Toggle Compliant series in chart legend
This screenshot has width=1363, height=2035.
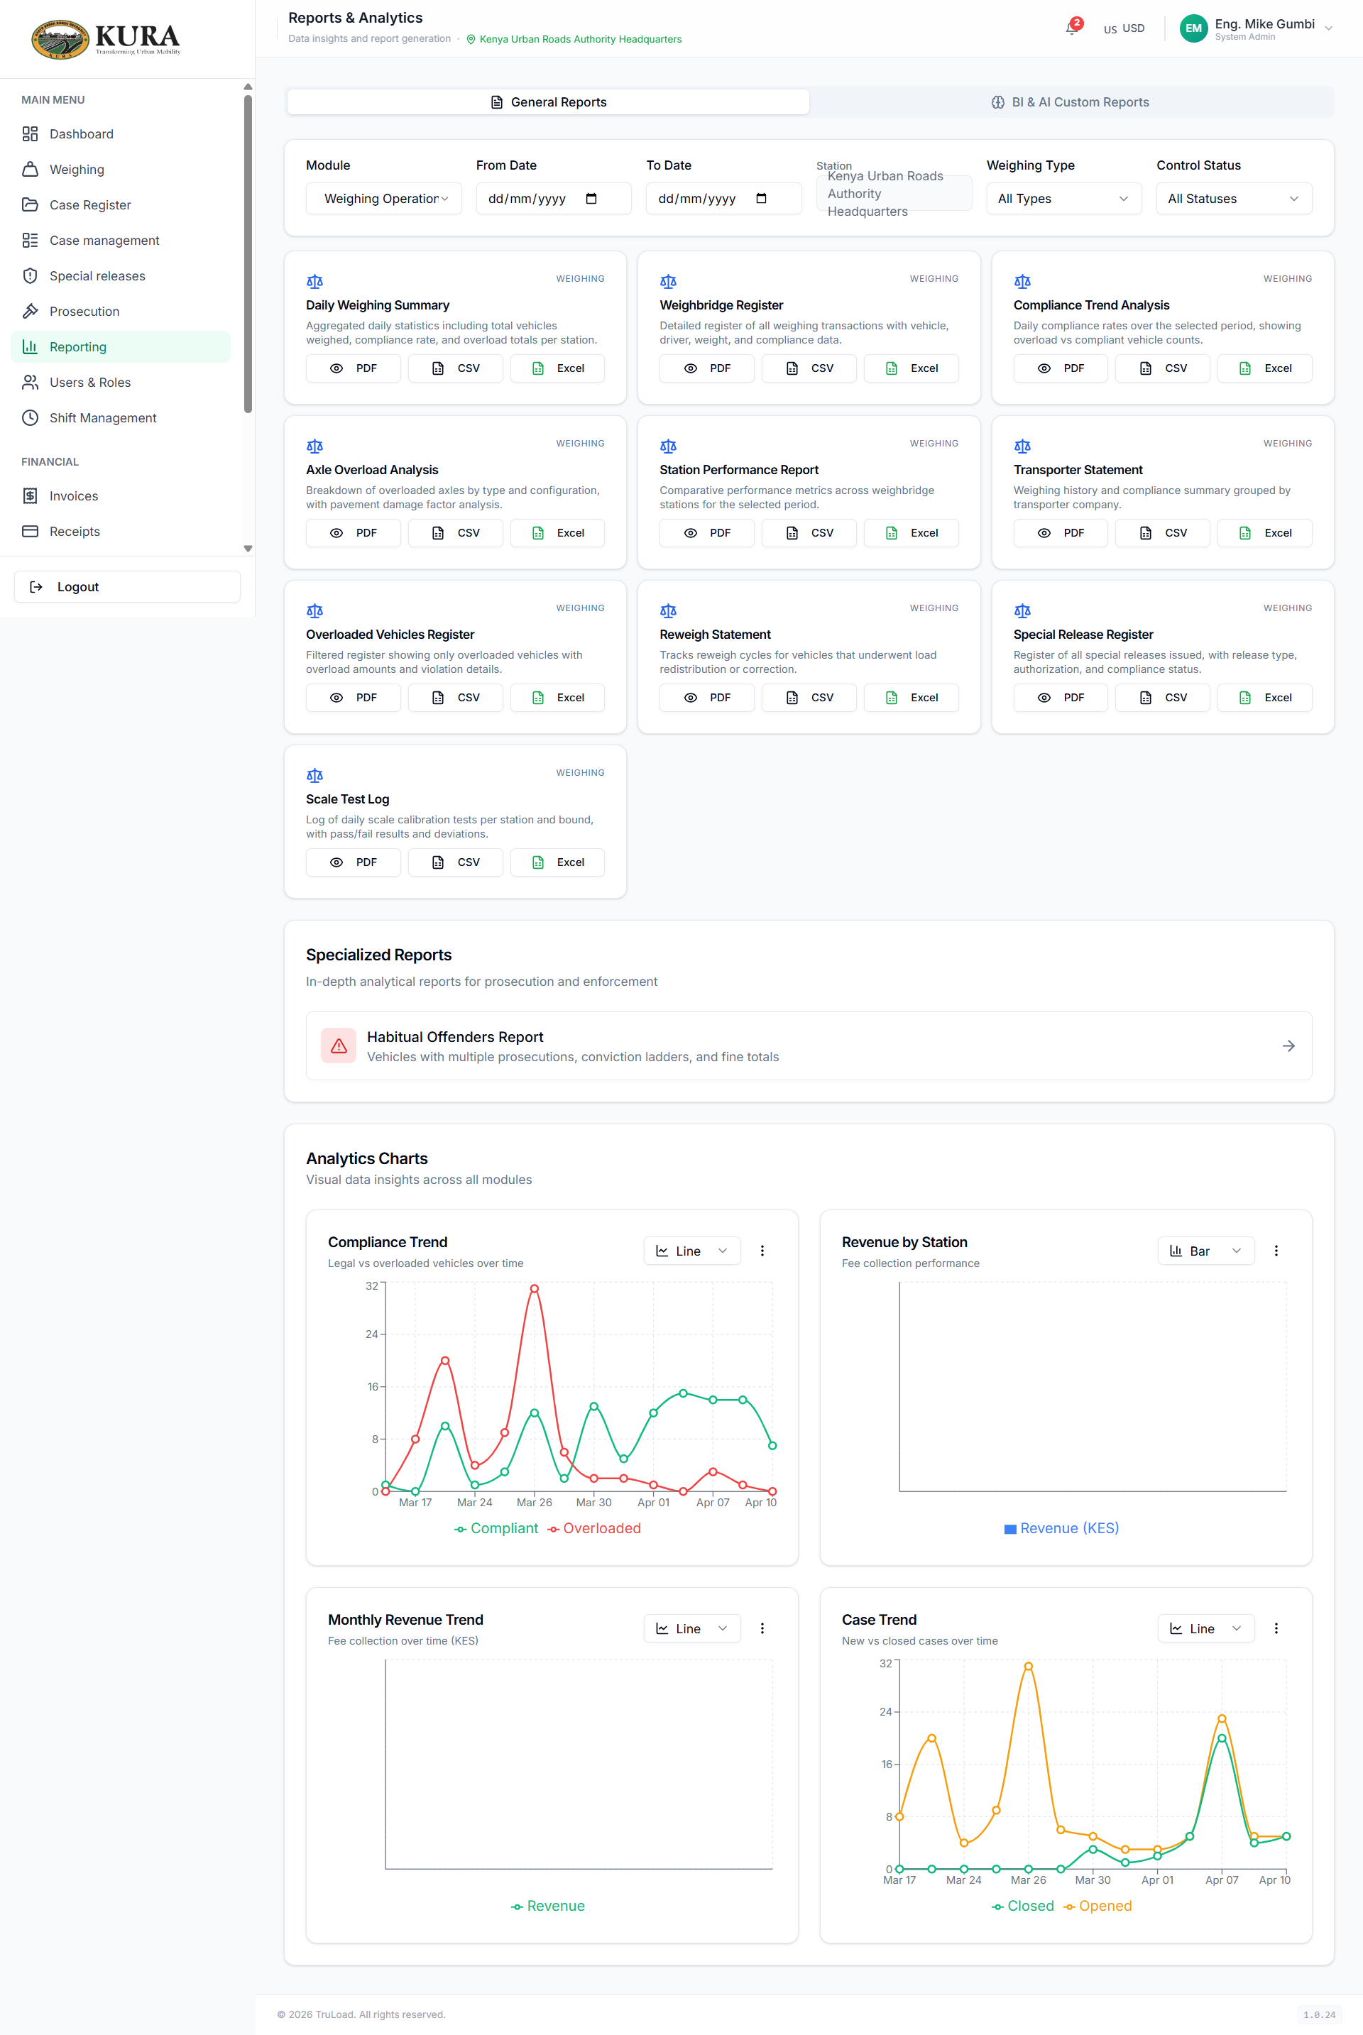[x=496, y=1528]
